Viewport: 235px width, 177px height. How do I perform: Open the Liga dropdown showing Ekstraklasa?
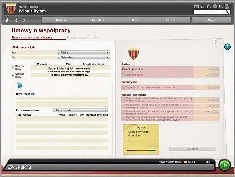83,57
